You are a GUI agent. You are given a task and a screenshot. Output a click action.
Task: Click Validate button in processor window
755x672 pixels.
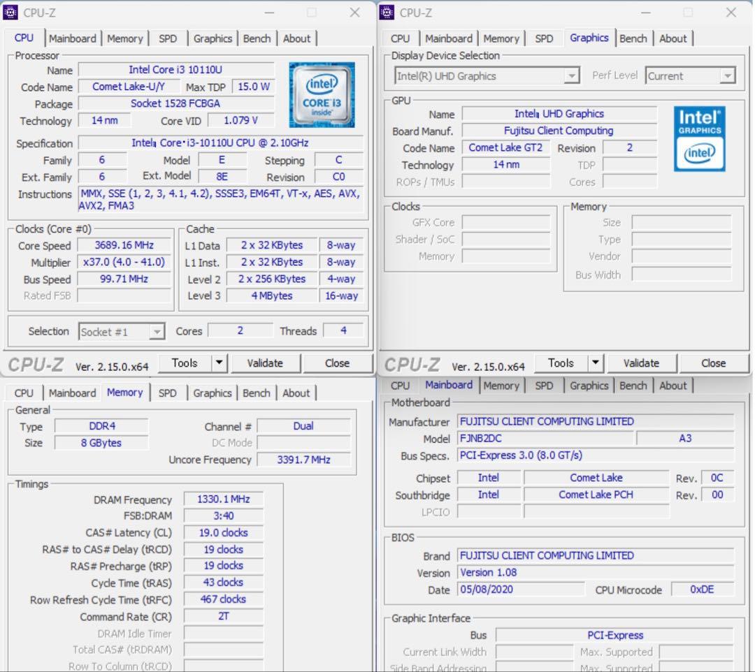(265, 363)
